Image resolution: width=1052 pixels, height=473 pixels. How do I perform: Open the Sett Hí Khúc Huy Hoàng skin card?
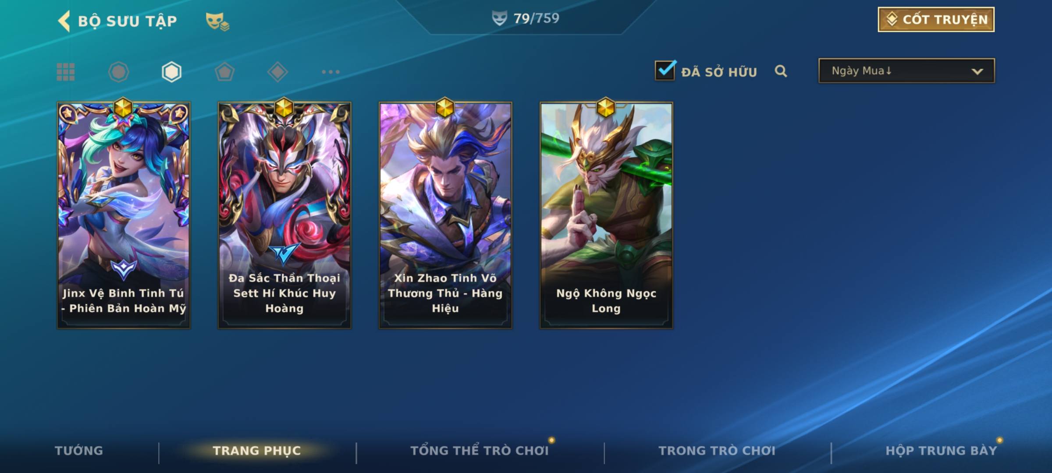pos(284,215)
